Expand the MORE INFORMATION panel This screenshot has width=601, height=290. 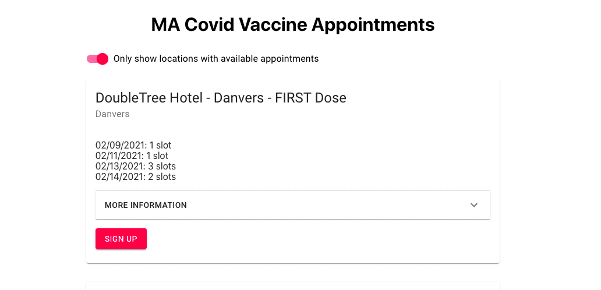[x=293, y=205]
